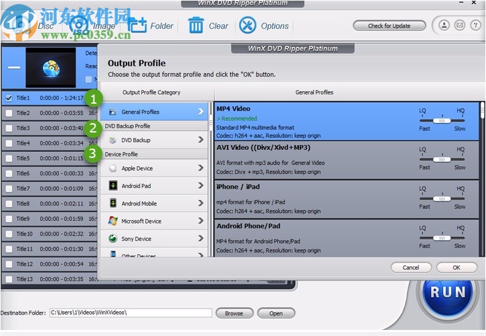Open the help question mark icon
Screen dimensions: 486x336
475,25
